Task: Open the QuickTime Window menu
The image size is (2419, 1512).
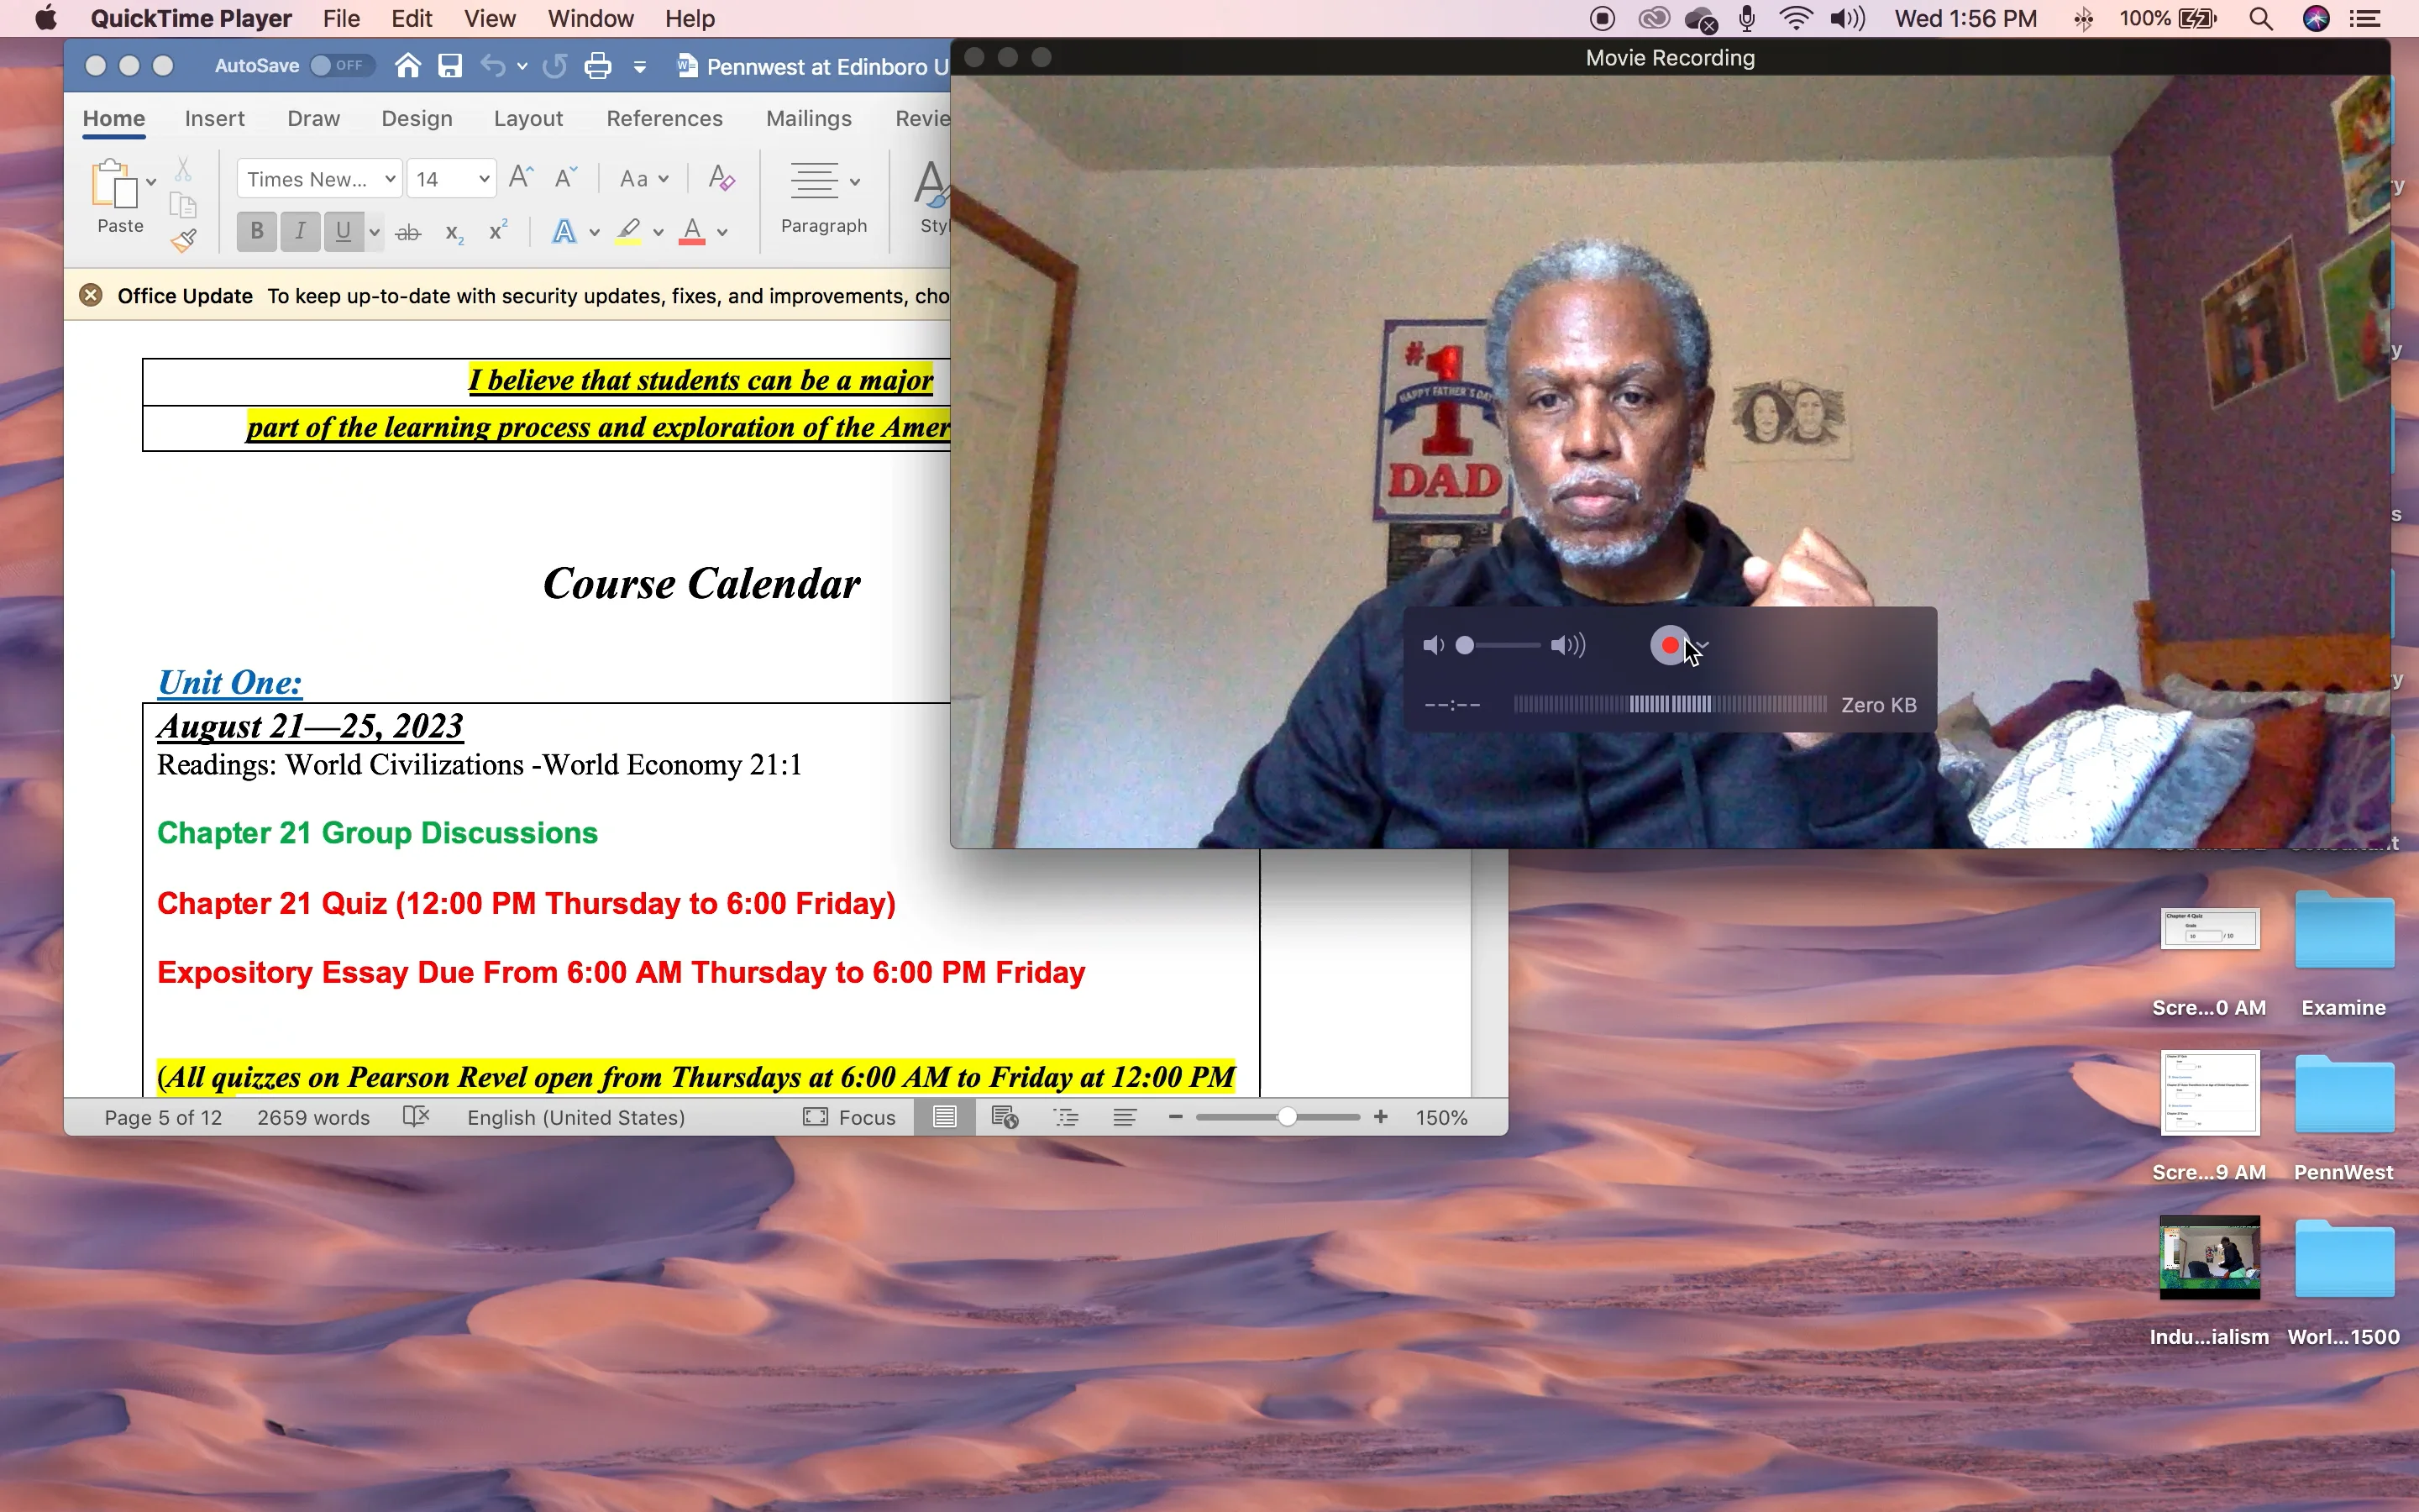Action: coord(590,19)
